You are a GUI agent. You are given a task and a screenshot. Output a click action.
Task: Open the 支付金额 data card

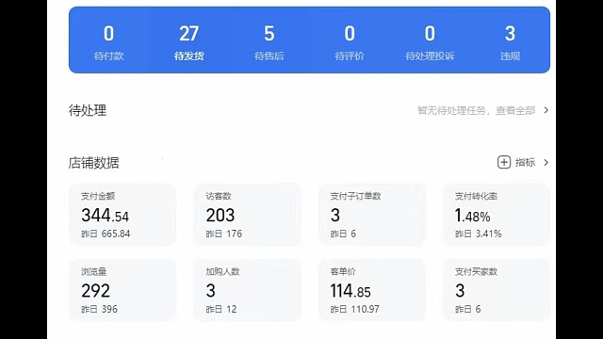pyautogui.click(x=122, y=215)
